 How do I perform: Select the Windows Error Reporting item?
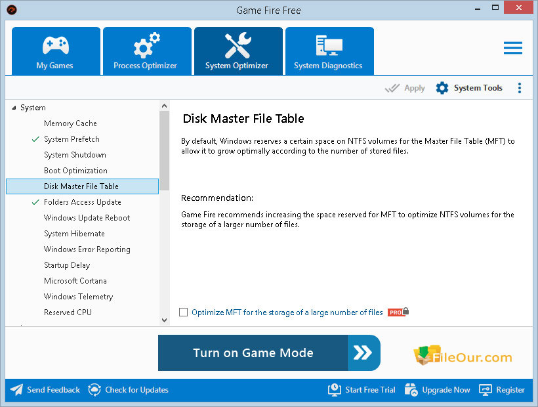coord(87,249)
